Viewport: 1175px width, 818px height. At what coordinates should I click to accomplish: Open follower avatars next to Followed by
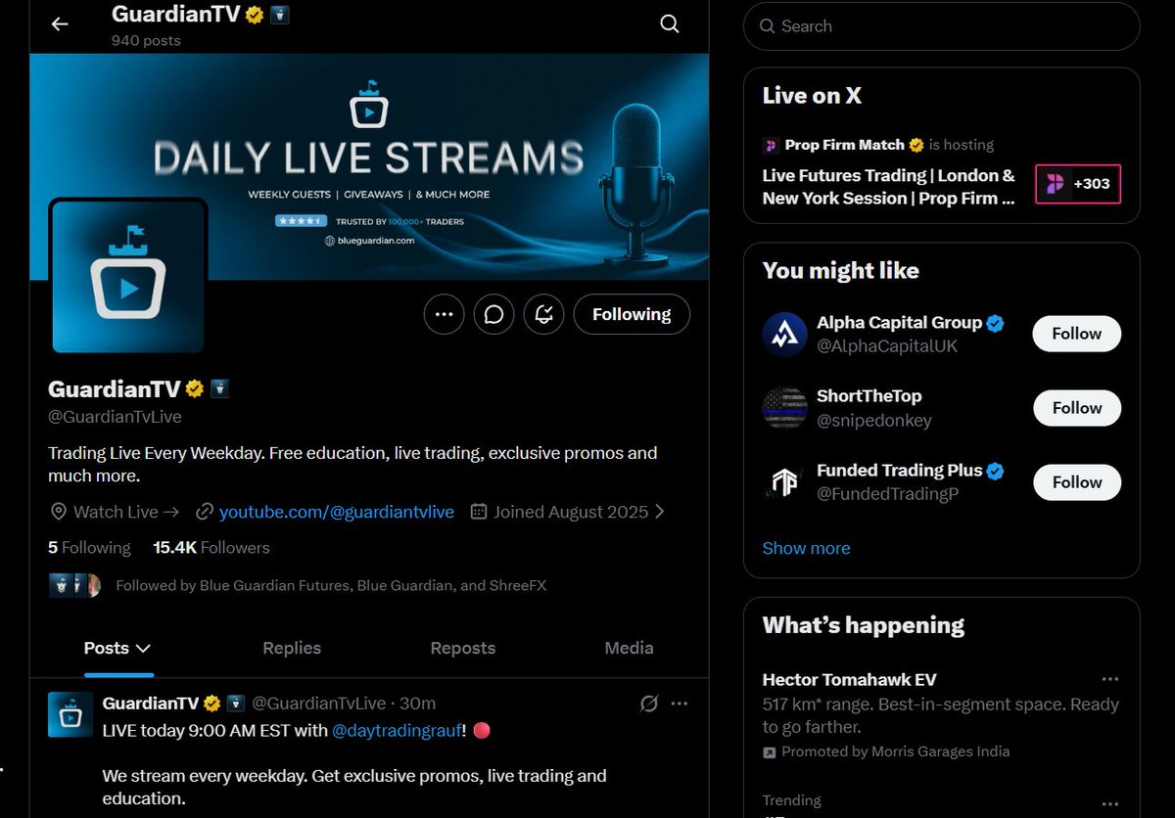[75, 586]
